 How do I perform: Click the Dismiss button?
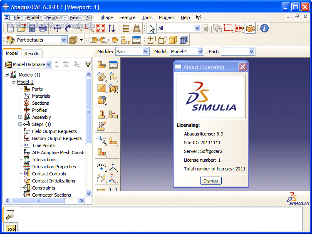point(210,181)
